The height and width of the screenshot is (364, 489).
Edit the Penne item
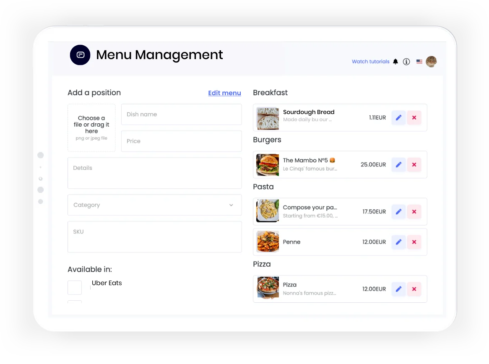[398, 242]
